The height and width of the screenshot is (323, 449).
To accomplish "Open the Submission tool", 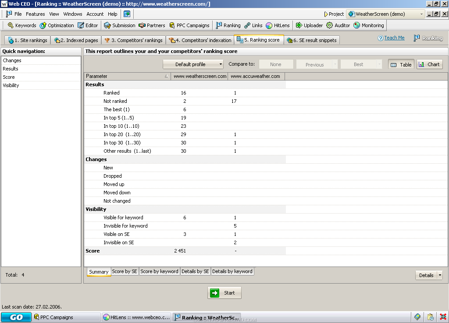I will pyautogui.click(x=119, y=25).
